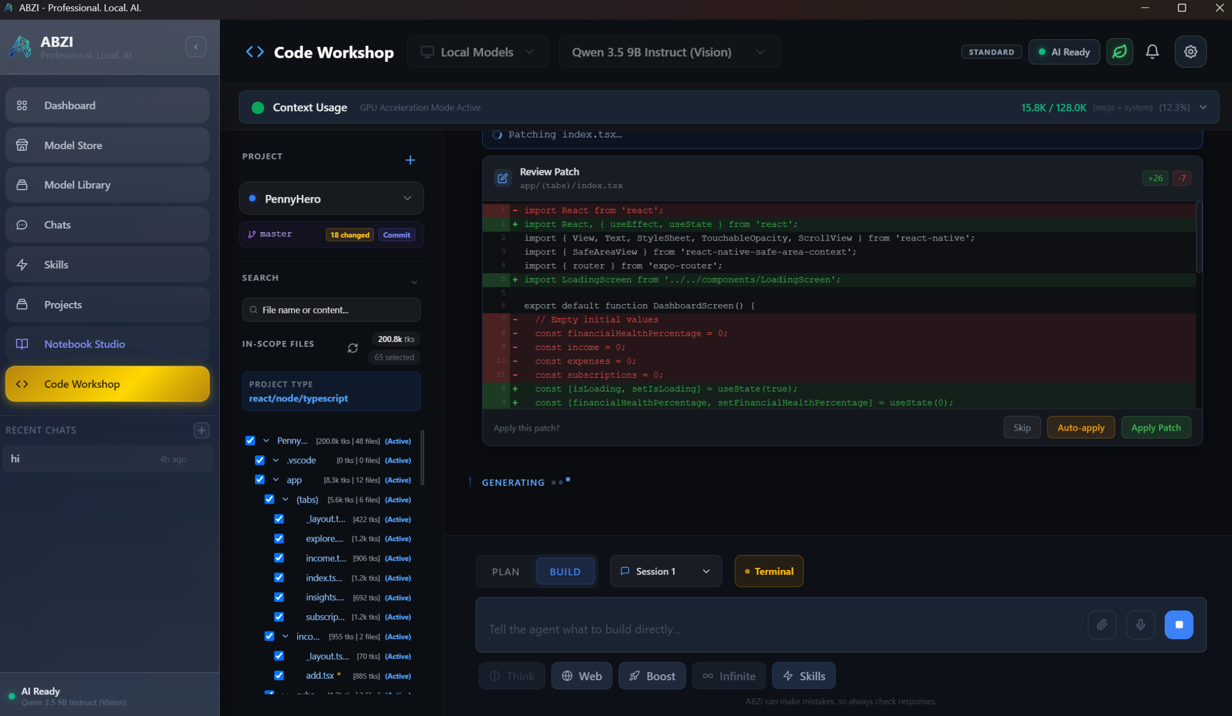Click the ABZI logo in the sidebar header

tap(20, 47)
